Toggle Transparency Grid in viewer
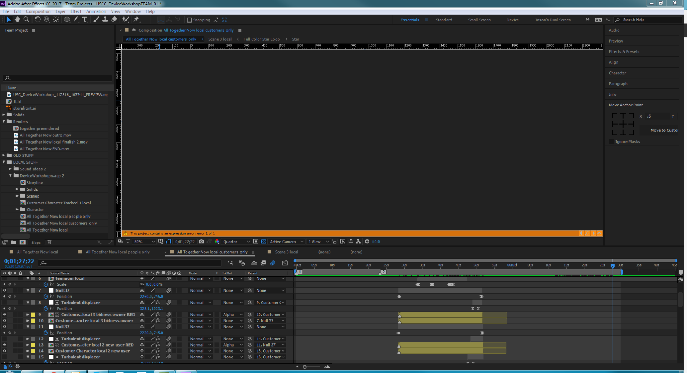 coord(264,242)
